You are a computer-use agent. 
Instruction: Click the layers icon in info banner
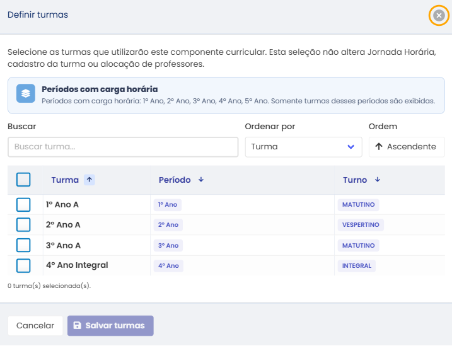[x=26, y=93]
